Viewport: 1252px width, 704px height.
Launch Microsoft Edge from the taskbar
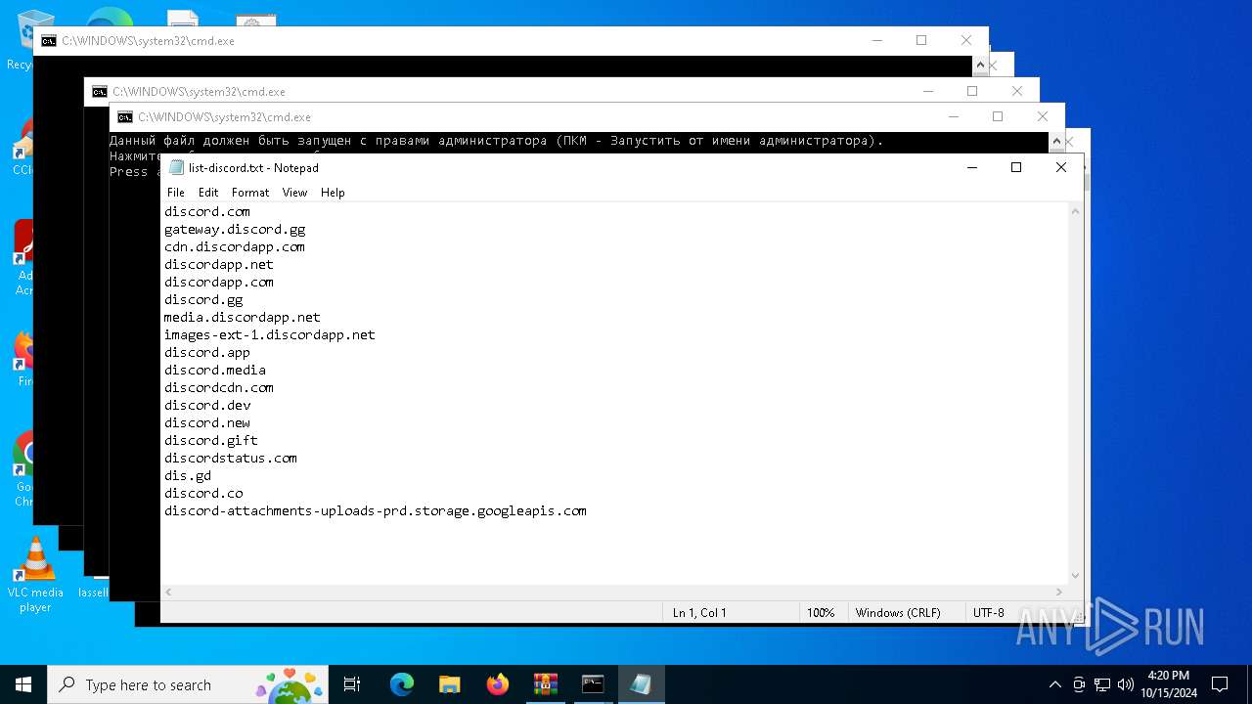[402, 684]
